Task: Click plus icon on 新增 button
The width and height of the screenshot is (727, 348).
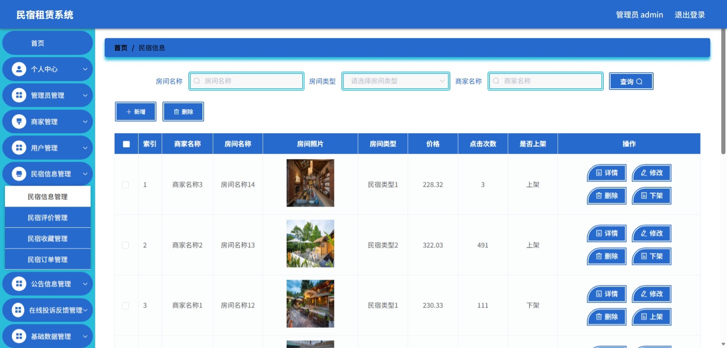Action: coord(129,112)
